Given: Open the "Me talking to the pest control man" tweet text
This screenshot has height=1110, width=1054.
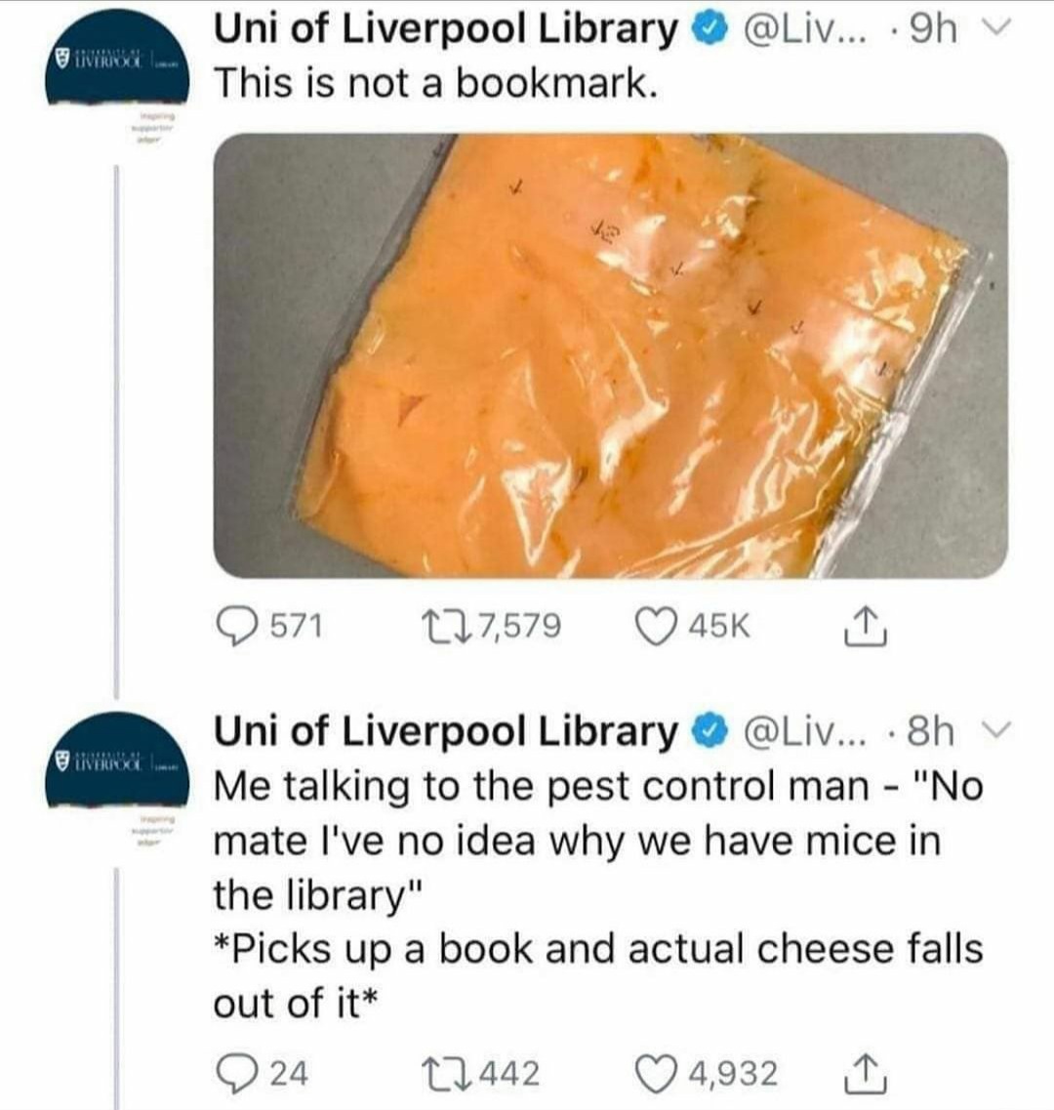Looking at the screenshot, I should coord(599,894).
